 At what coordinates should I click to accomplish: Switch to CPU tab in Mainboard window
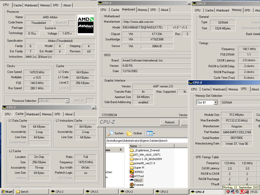pyautogui.click(x=103, y=10)
